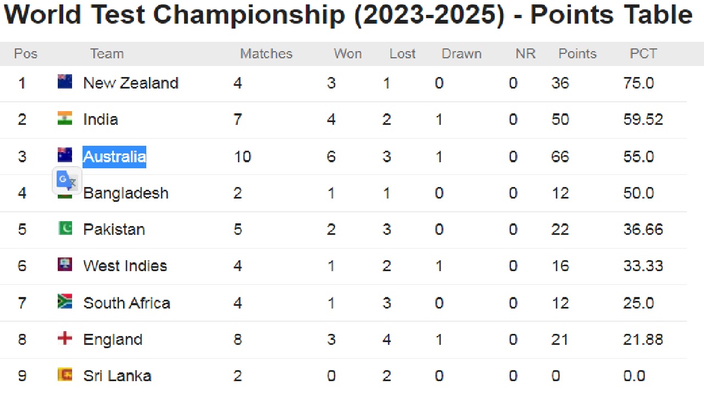Viewport: 704px width, 396px height.
Task: Click the Points column header
Action: (x=577, y=54)
